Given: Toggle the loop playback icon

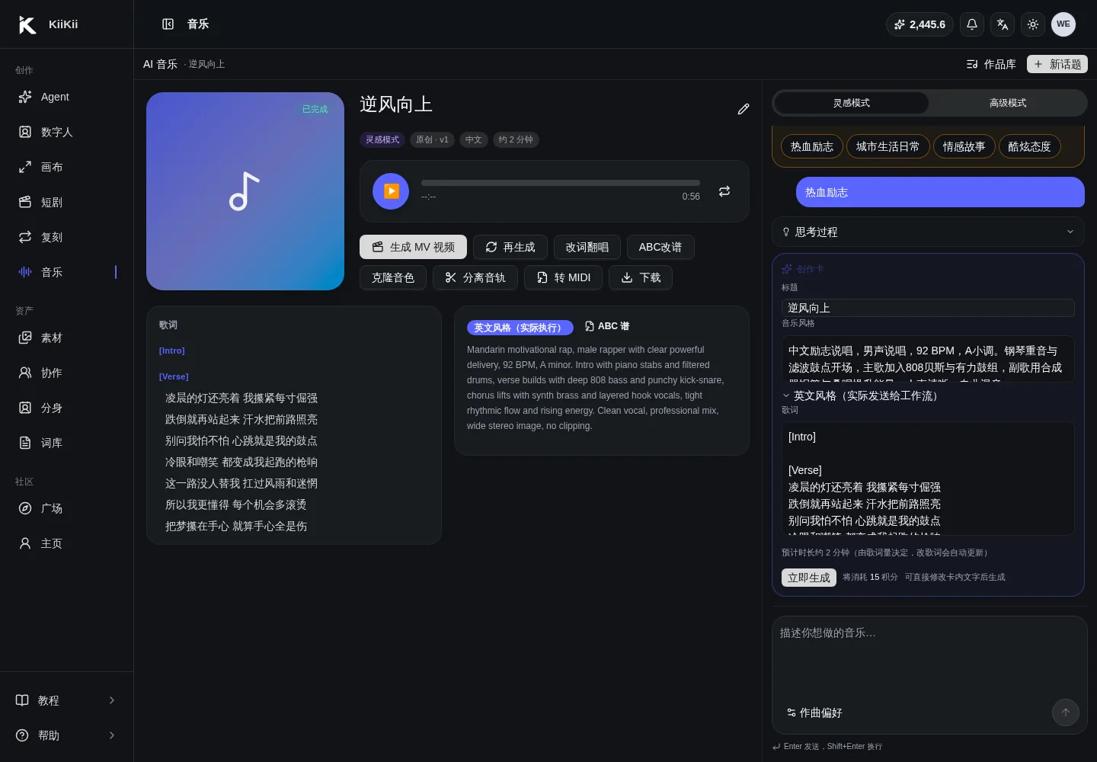Looking at the screenshot, I should click(x=724, y=191).
